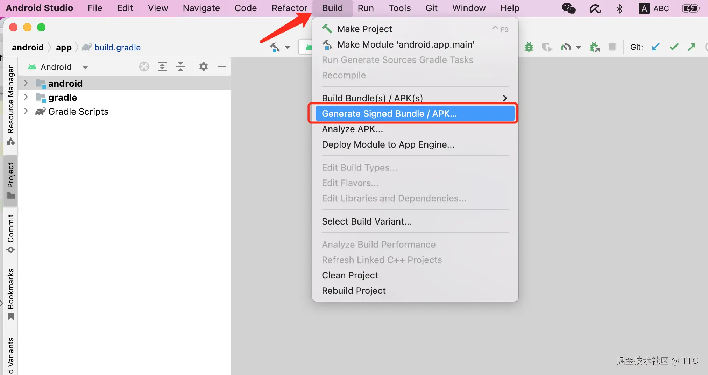This screenshot has height=375, width=708.
Task: Click the Profile speedometer icon
Action: pos(566,47)
